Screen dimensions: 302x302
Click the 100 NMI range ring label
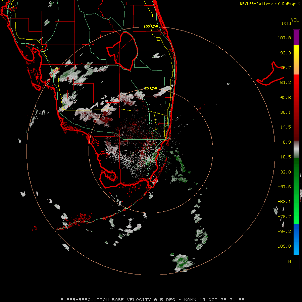pyautogui.click(x=151, y=27)
